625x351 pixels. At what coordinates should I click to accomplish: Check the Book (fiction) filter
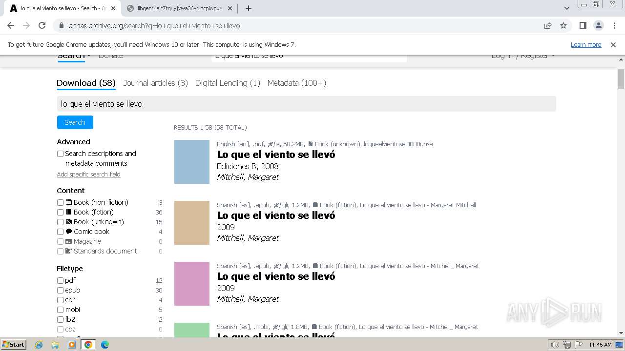pos(60,212)
